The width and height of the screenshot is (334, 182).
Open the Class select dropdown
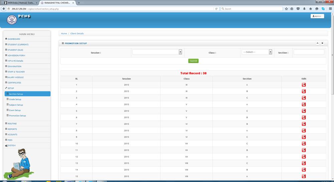(257, 52)
